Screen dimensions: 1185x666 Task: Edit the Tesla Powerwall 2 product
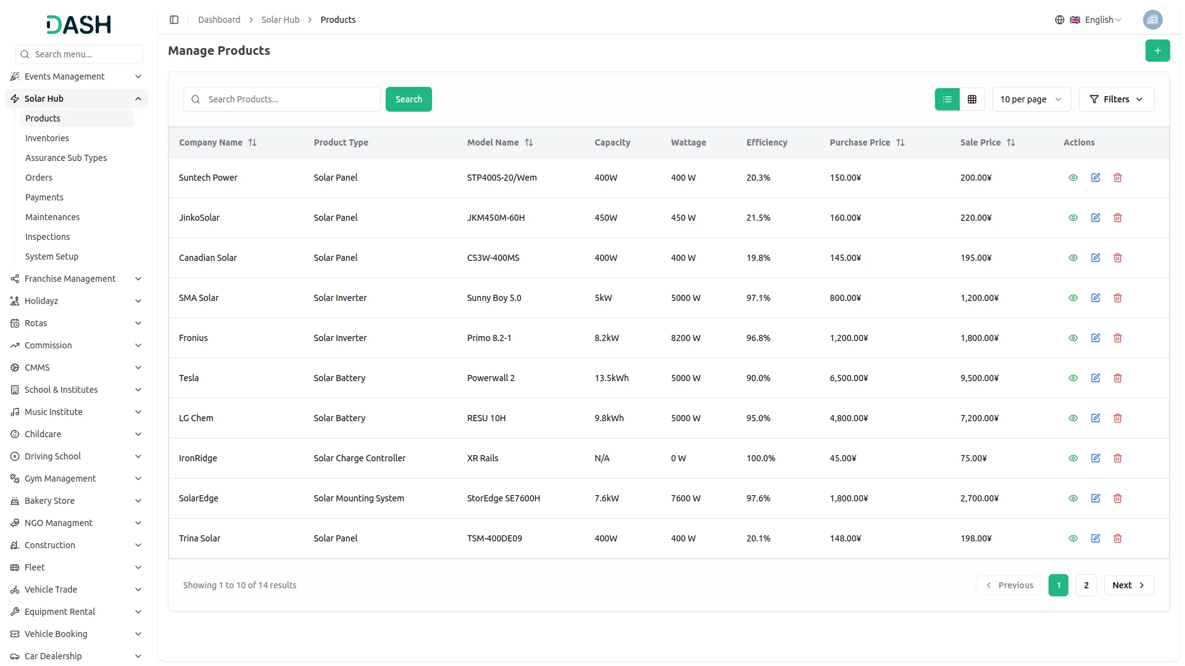1096,378
